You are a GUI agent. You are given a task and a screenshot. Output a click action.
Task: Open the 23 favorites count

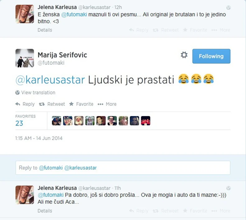19,123
